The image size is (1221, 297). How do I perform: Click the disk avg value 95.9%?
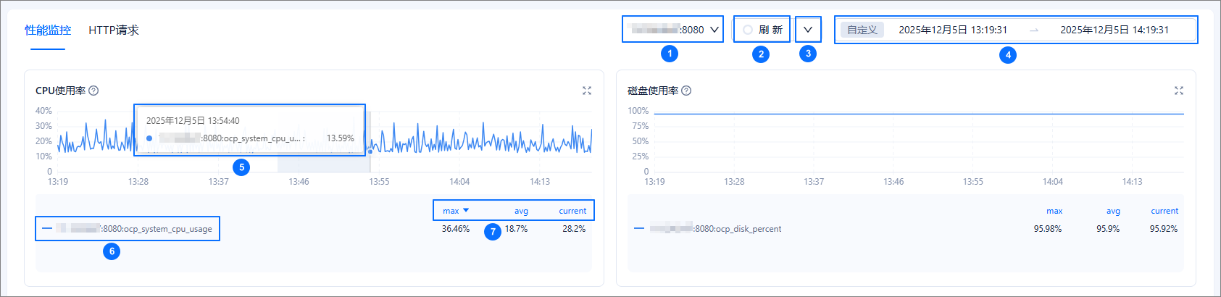[1108, 229]
